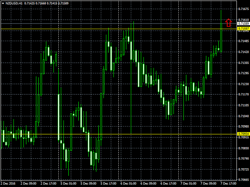Click the 0.71420 price axis label
This screenshot has height=187, width=250.
click(244, 52)
